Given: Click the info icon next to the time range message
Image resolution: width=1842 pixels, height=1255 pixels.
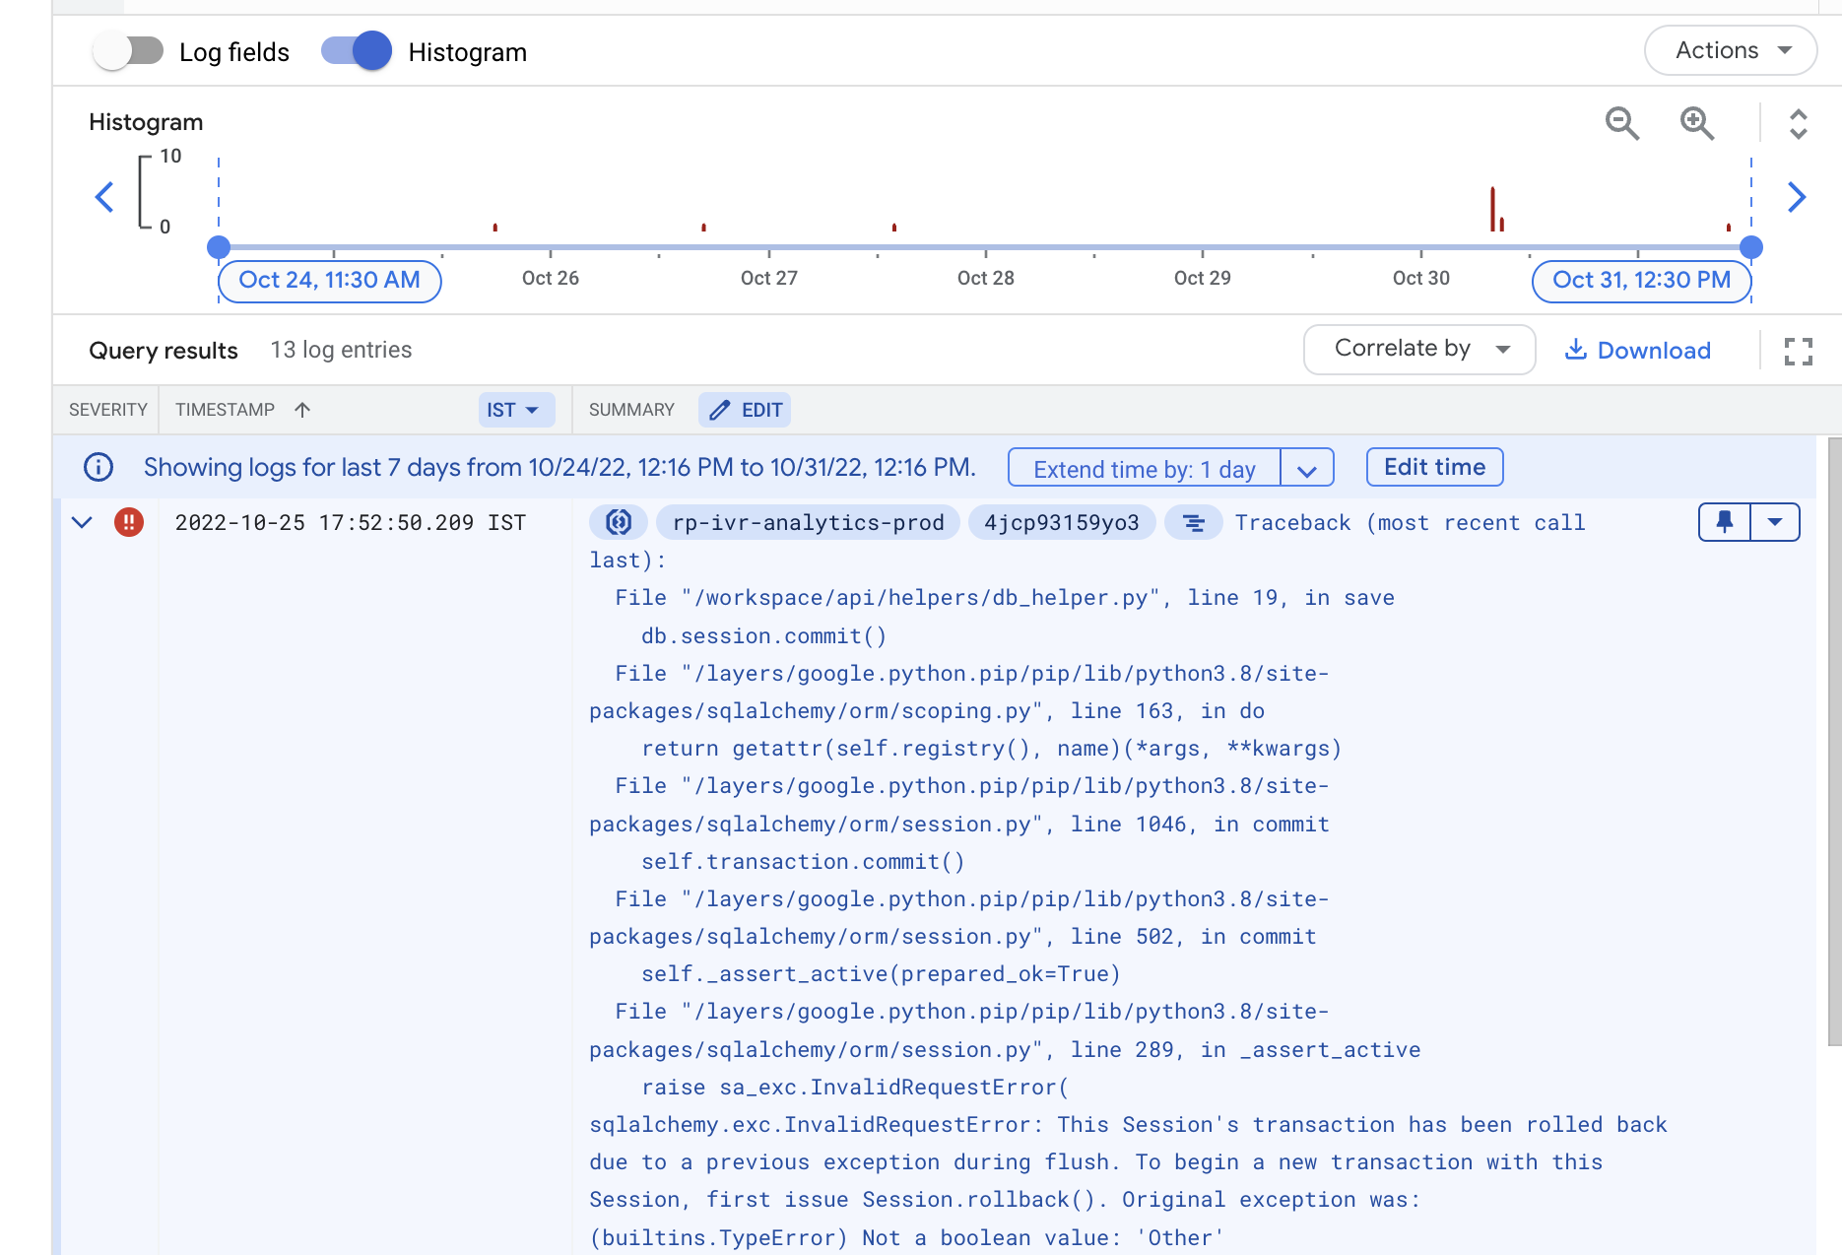Looking at the screenshot, I should 98,467.
